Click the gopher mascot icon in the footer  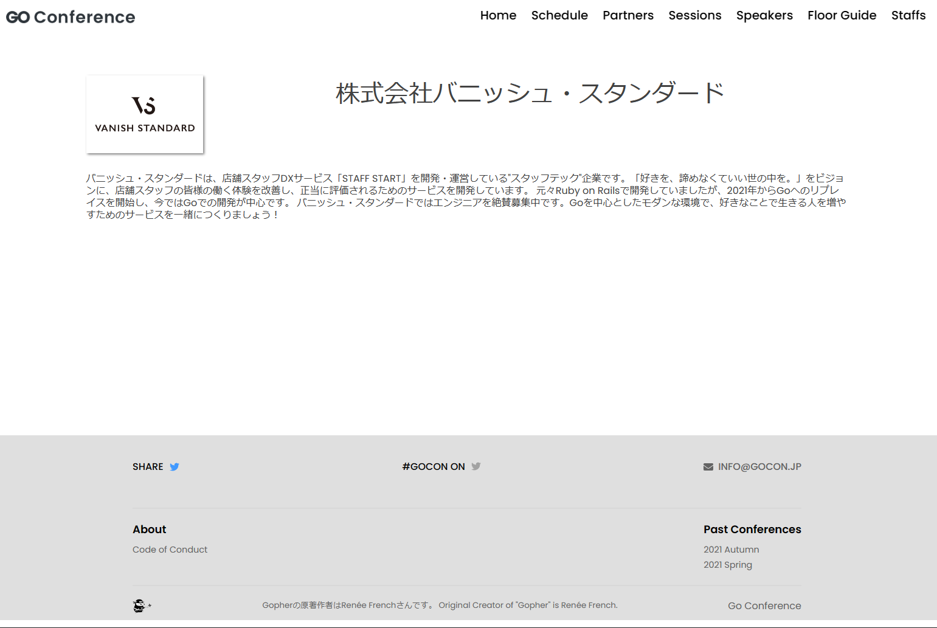(142, 606)
